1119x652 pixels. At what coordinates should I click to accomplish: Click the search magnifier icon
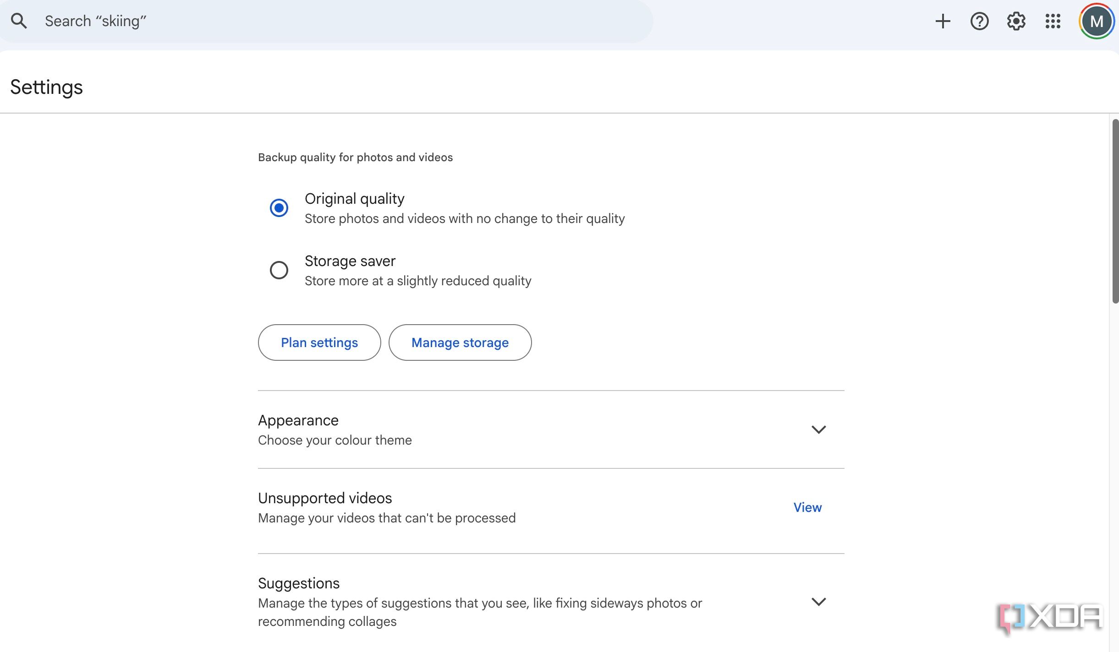[19, 21]
